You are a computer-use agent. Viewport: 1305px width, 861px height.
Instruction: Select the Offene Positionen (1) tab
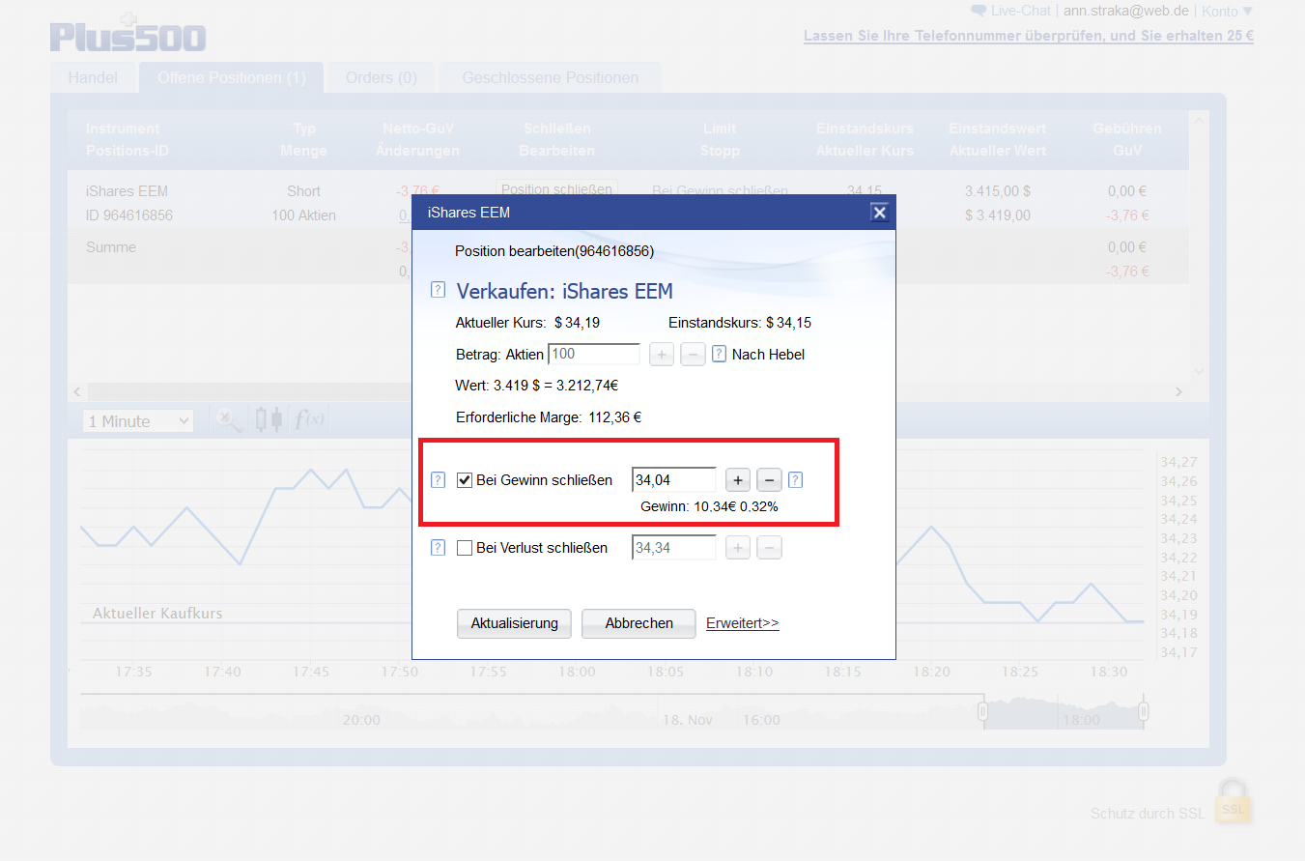pyautogui.click(x=232, y=77)
